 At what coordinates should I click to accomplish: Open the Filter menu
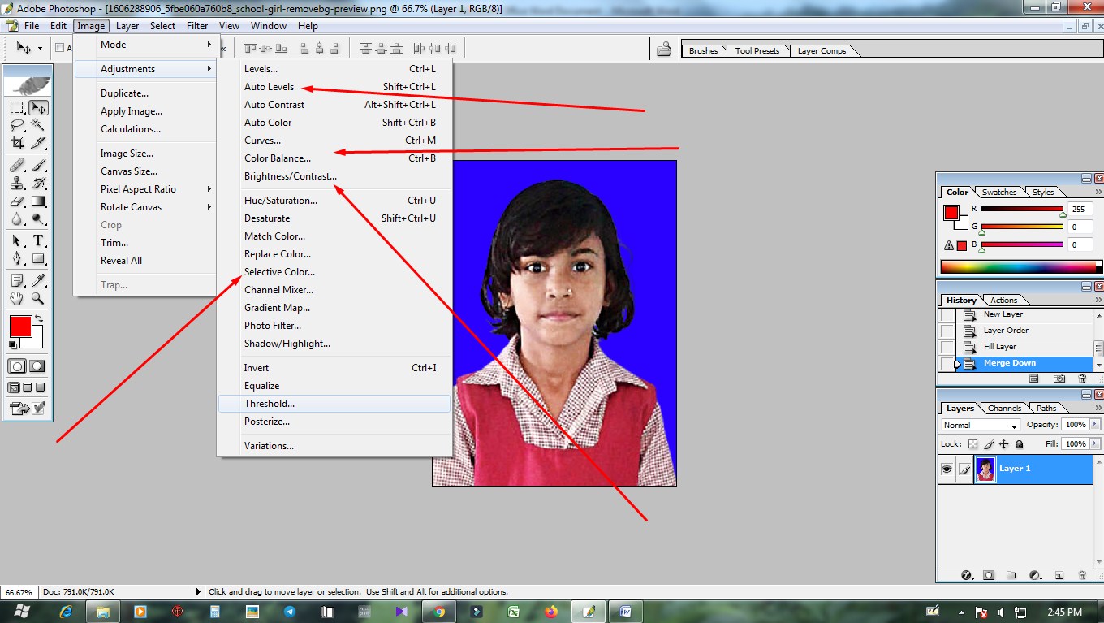[x=197, y=26]
